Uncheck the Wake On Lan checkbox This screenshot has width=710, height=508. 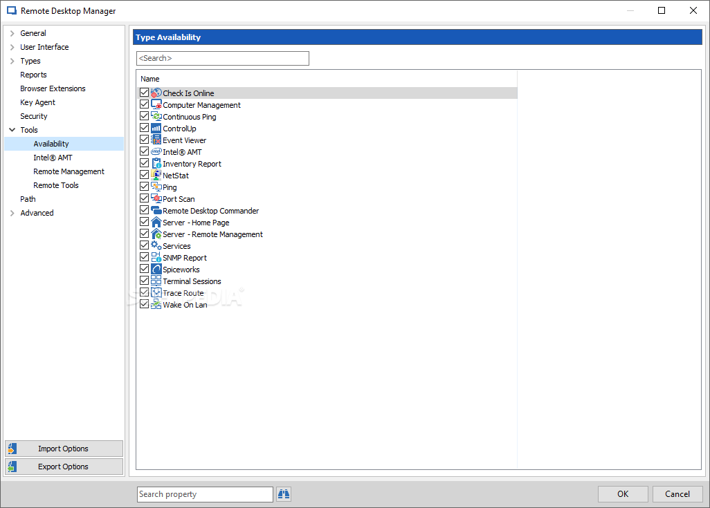coord(144,304)
